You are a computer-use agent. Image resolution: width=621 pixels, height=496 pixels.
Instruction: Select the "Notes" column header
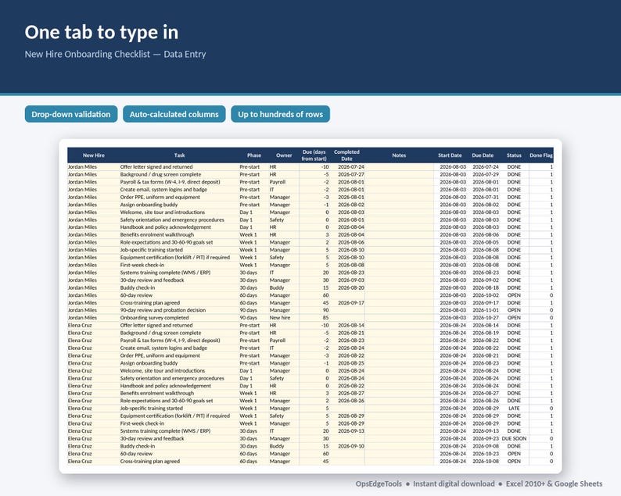(399, 155)
